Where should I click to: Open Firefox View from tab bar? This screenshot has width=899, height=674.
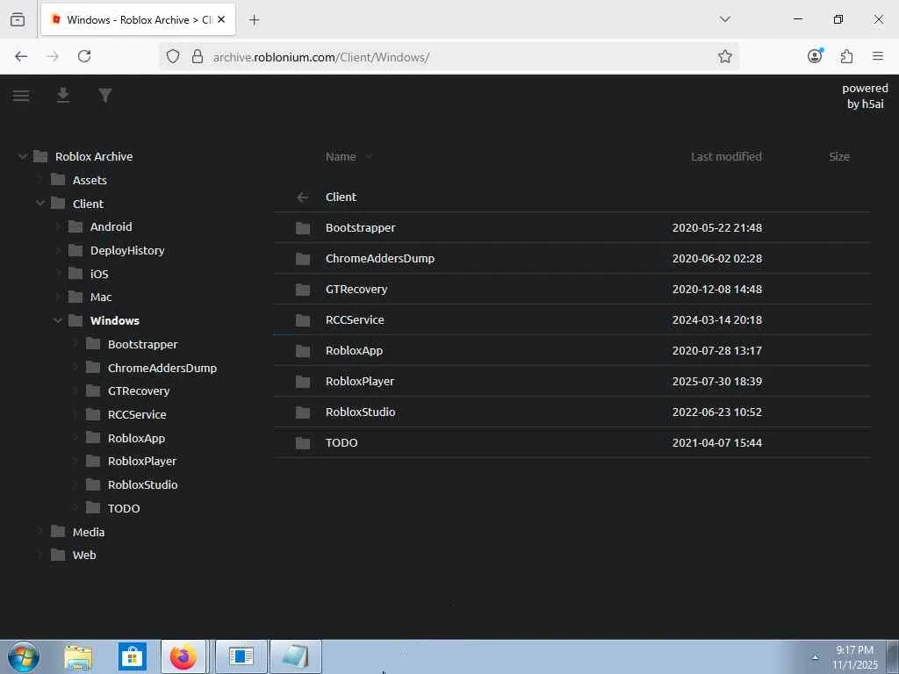pos(18,19)
